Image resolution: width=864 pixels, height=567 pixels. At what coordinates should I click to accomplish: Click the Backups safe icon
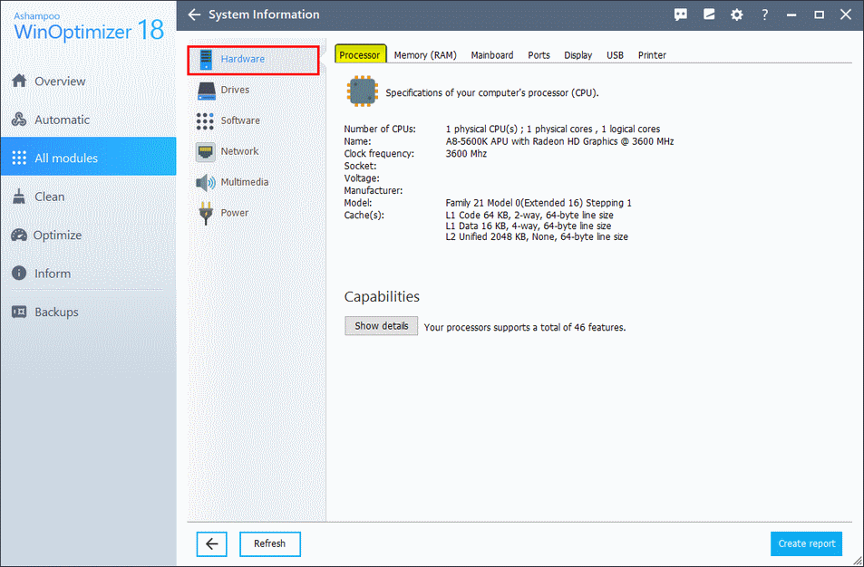coord(19,312)
